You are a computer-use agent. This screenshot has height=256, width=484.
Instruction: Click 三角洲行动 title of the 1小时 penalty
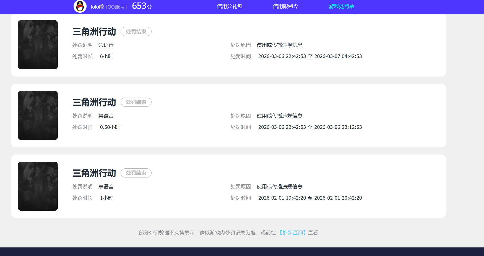point(94,173)
